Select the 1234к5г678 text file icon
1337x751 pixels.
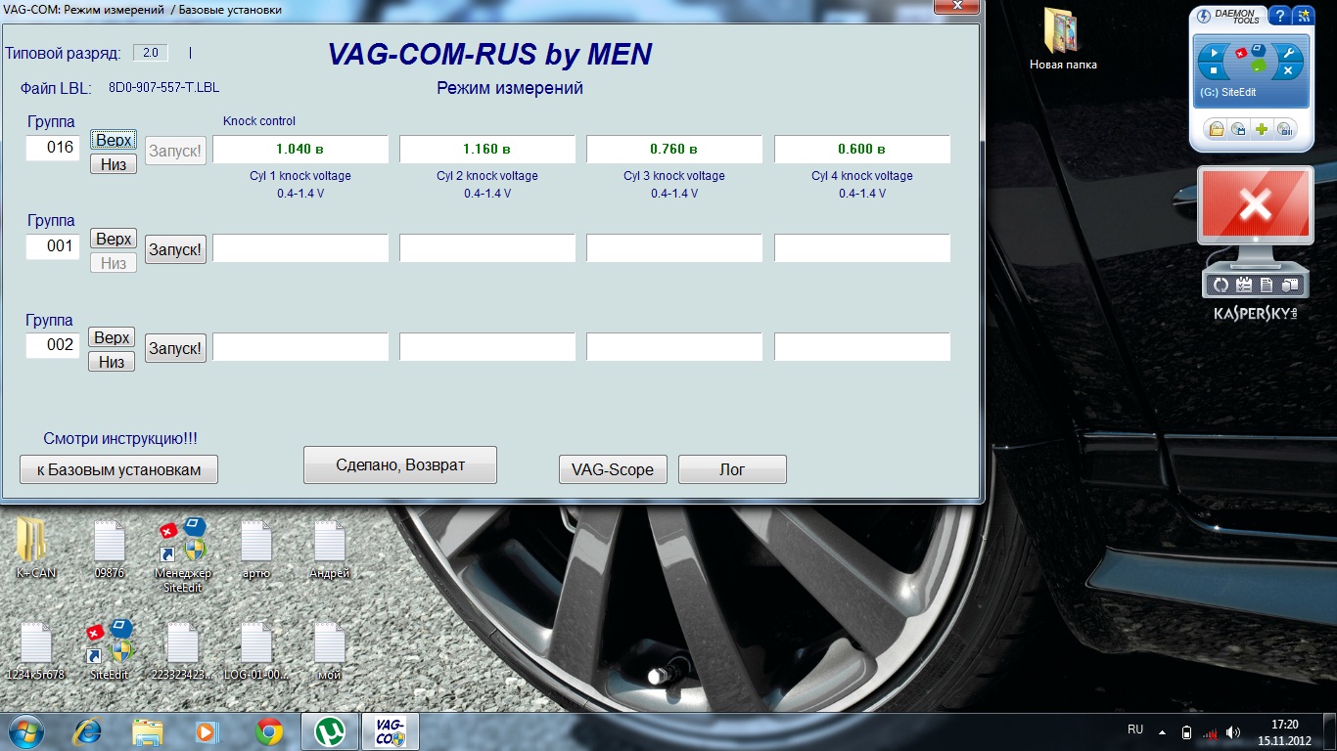pyautogui.click(x=35, y=649)
